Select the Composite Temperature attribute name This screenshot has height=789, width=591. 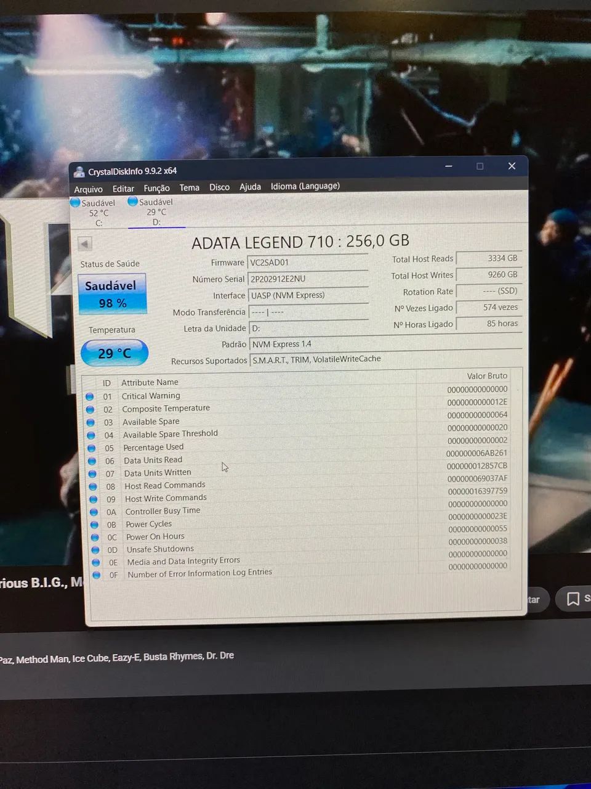166,408
